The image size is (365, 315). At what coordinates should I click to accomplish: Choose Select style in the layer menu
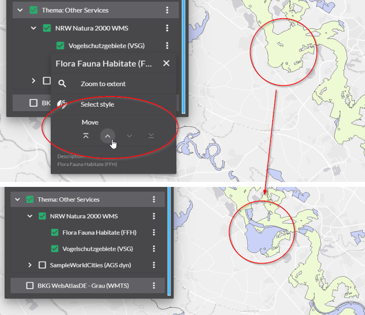(97, 104)
